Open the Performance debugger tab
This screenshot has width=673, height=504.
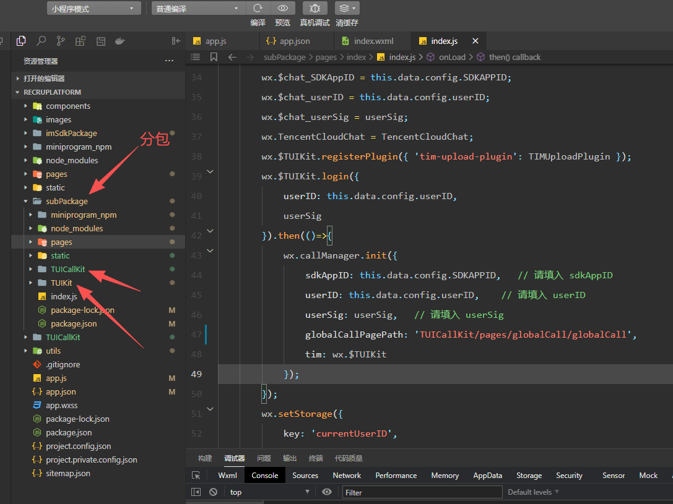(396, 476)
